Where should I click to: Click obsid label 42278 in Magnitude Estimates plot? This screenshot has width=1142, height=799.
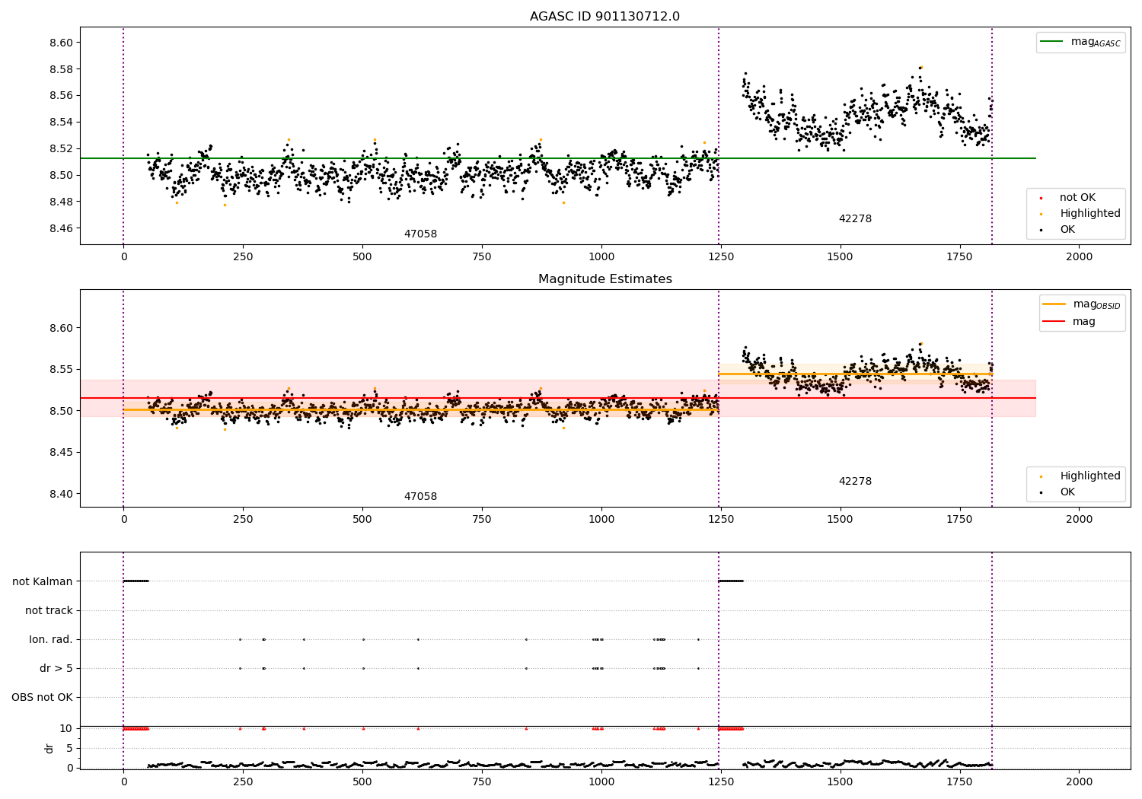[x=855, y=482]
